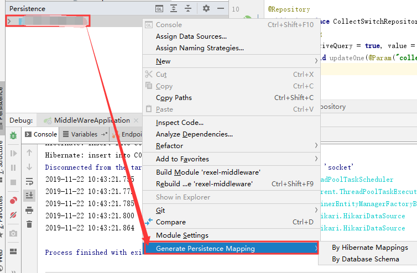
Task: View breakpoints with red circles icon
Action: pyautogui.click(x=13, y=201)
